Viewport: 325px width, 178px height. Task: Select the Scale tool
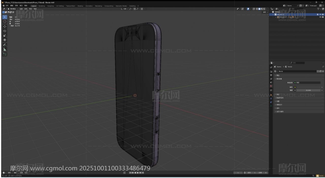coord(5,35)
